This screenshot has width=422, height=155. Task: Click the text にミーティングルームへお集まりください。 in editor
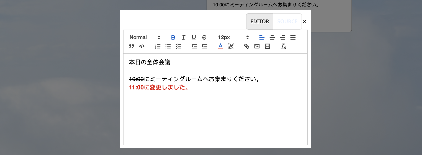point(202,79)
